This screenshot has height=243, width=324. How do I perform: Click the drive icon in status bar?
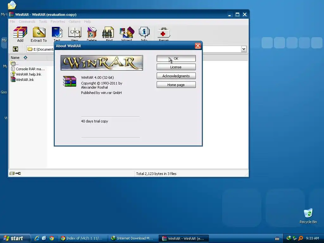(x=12, y=173)
